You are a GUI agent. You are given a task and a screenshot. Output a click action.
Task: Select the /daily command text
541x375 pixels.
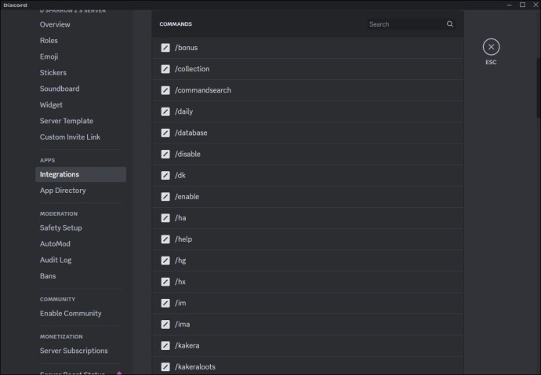click(x=184, y=111)
